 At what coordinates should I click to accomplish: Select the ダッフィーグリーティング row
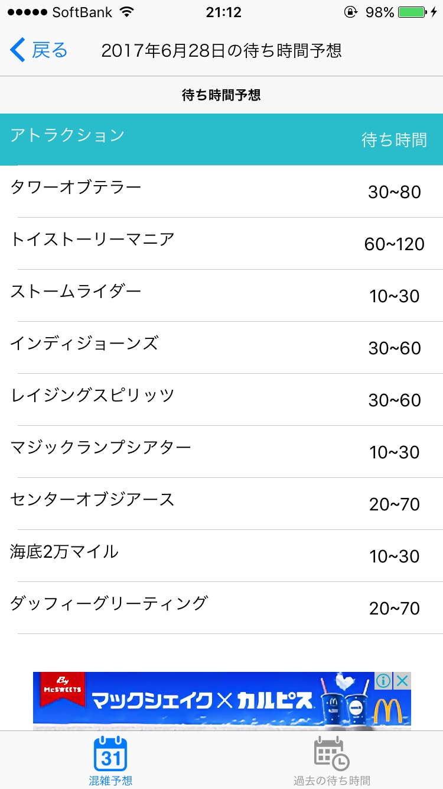point(221,607)
